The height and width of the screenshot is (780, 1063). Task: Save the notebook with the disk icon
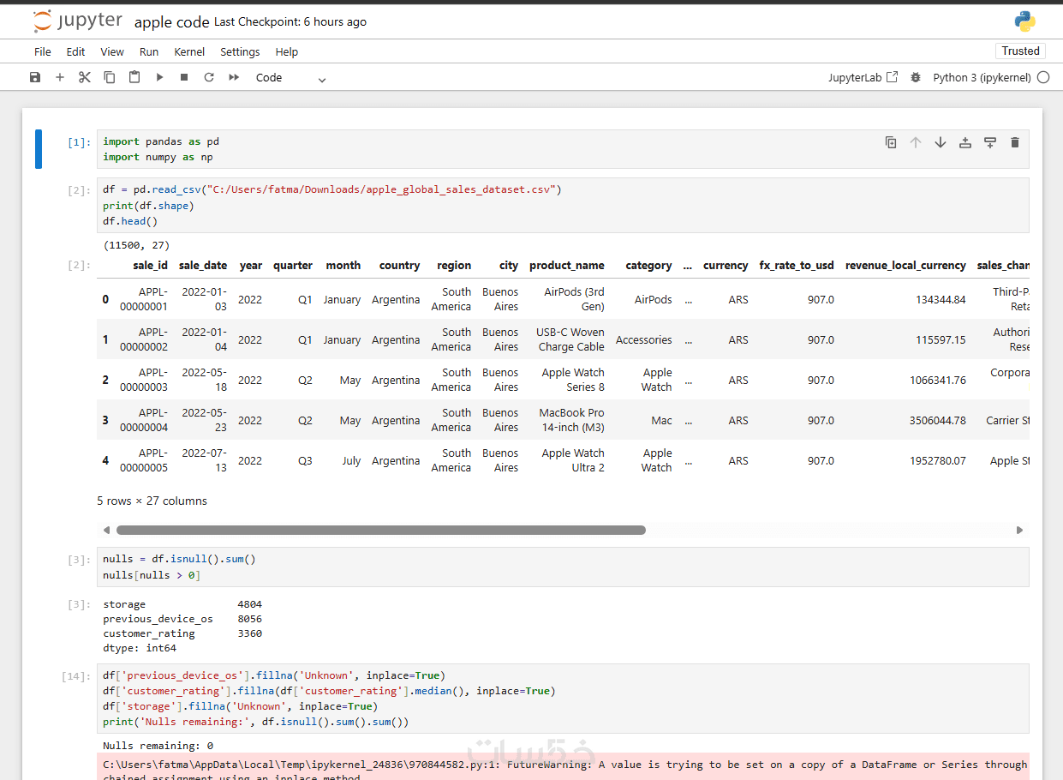pos(35,77)
